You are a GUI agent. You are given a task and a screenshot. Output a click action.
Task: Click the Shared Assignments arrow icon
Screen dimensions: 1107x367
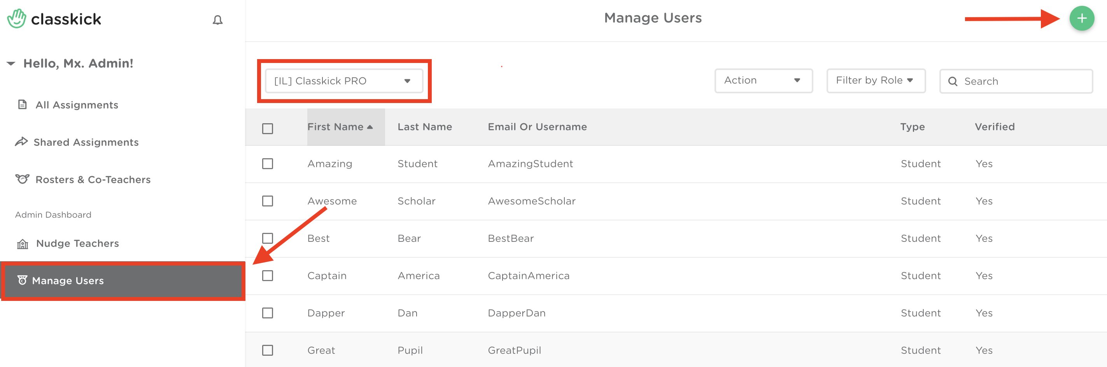coord(21,142)
